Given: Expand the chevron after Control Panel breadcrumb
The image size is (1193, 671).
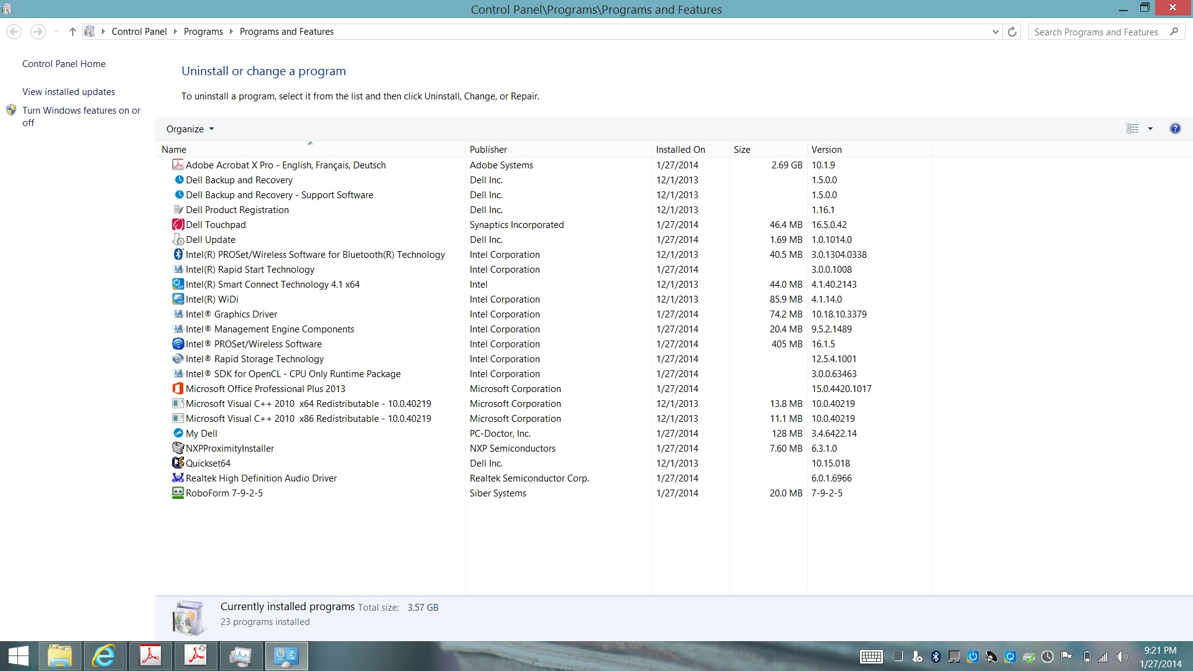Looking at the screenshot, I should 175,32.
